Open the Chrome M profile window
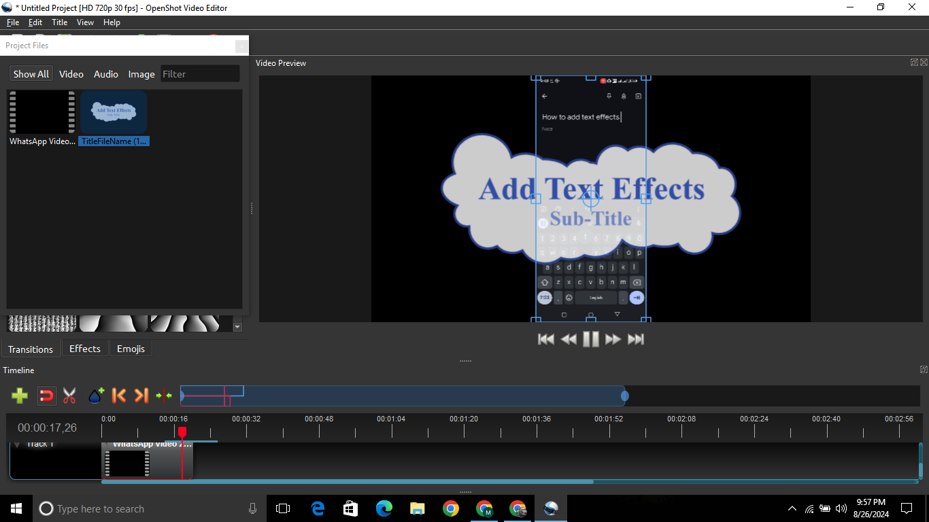The width and height of the screenshot is (929, 522). [x=484, y=508]
